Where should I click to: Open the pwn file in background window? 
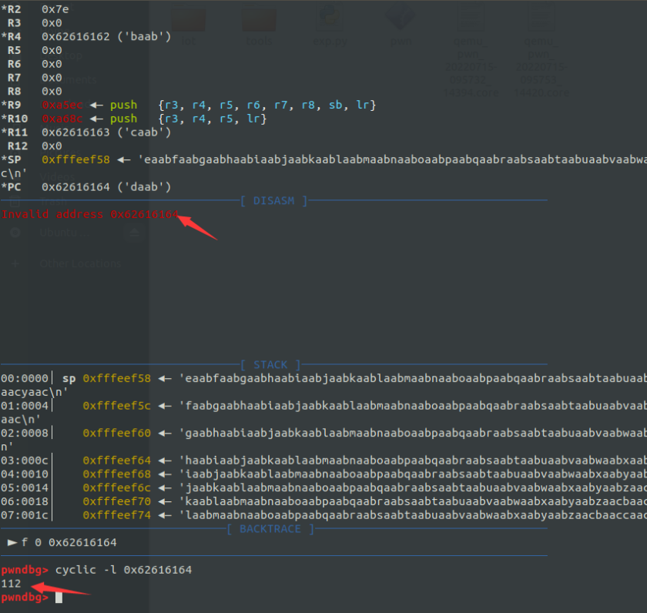click(x=401, y=25)
